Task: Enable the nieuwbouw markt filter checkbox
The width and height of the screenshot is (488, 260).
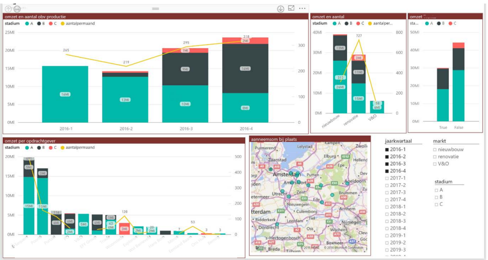Action: [x=435, y=150]
